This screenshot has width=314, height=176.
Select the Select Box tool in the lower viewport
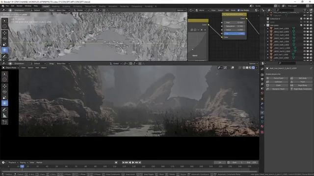coord(4,74)
